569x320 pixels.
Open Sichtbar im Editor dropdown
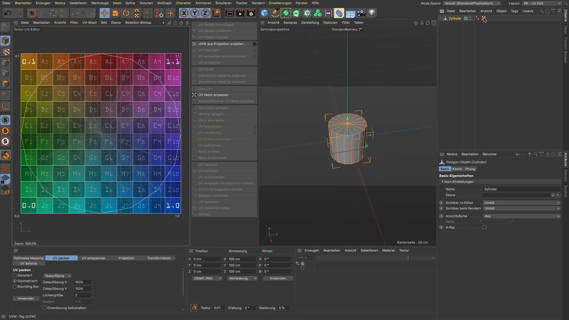point(522,203)
